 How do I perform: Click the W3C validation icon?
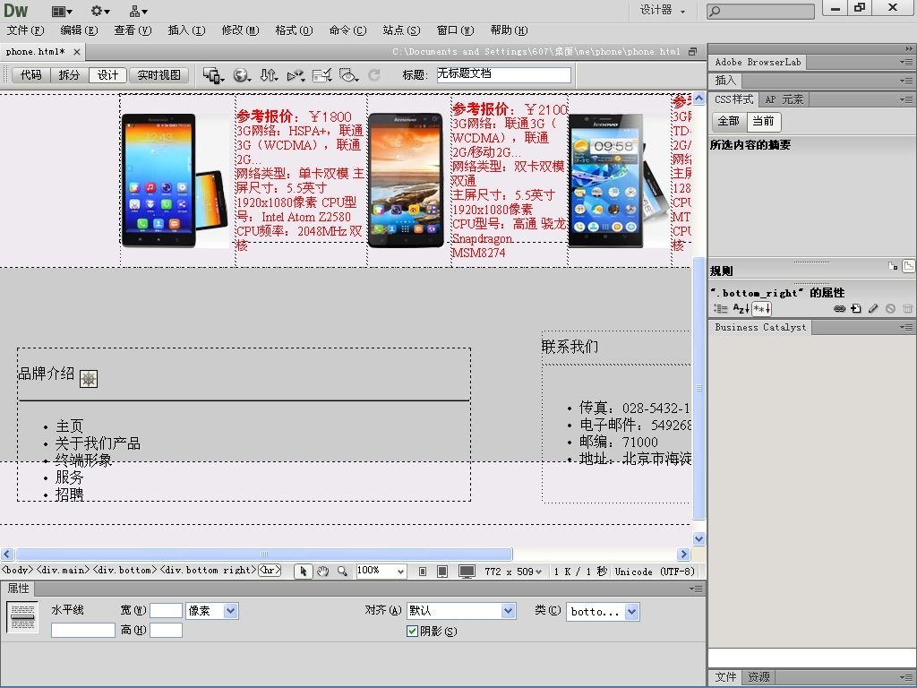296,75
